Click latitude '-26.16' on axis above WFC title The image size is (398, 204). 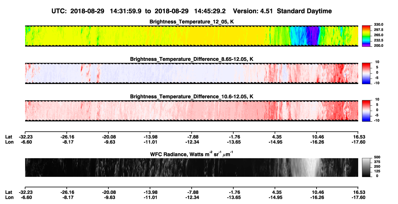pos(67,137)
